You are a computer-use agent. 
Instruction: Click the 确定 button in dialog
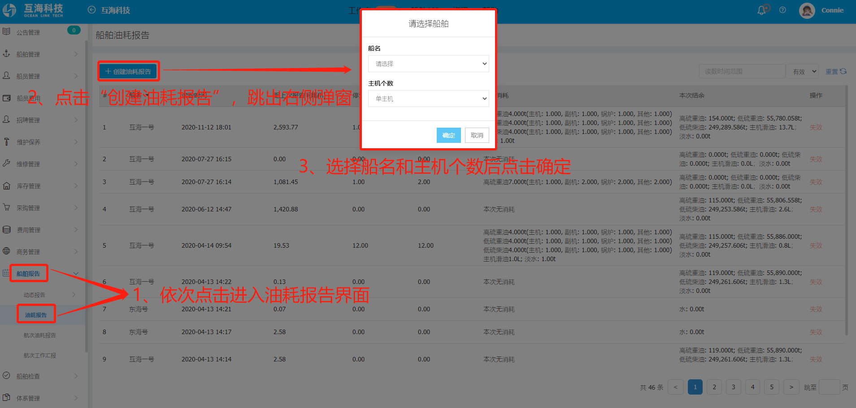pyautogui.click(x=449, y=135)
